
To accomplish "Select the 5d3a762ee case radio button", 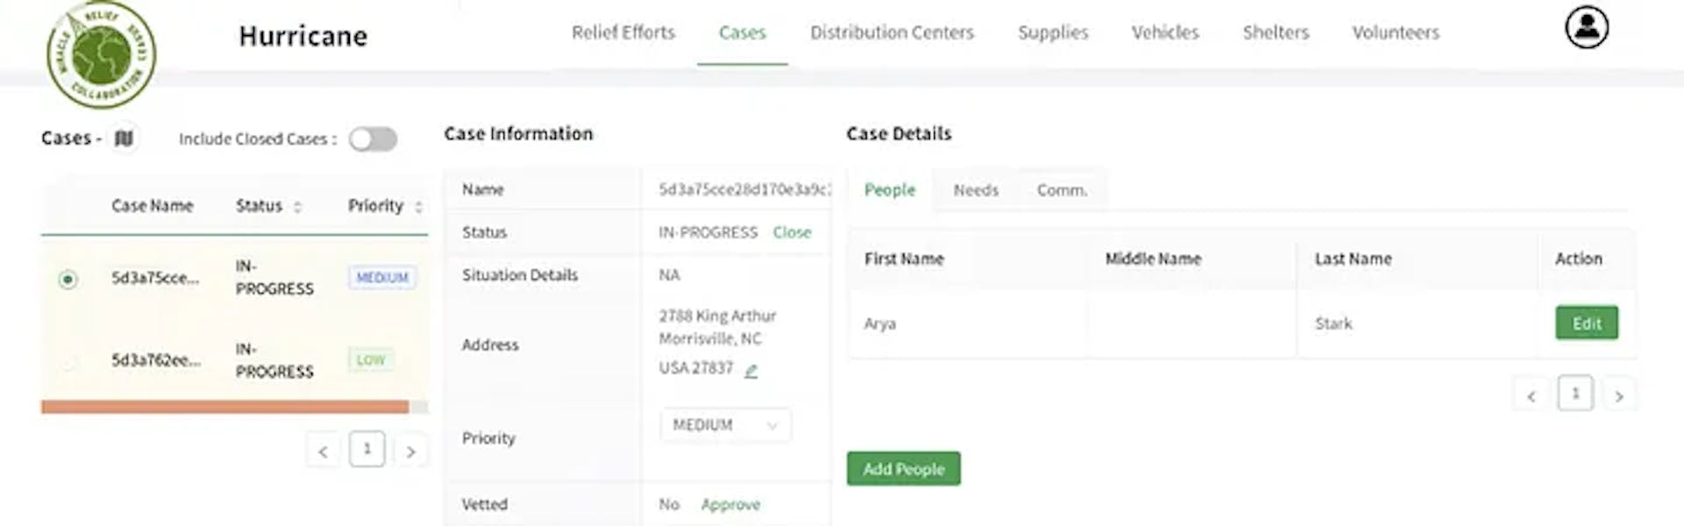I will (68, 361).
